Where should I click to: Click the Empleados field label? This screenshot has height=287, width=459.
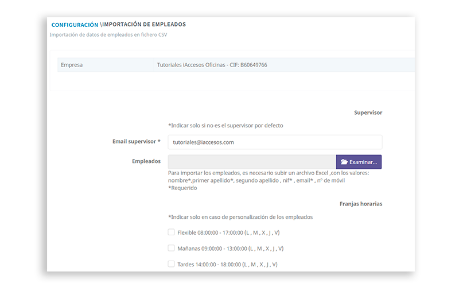[146, 161]
